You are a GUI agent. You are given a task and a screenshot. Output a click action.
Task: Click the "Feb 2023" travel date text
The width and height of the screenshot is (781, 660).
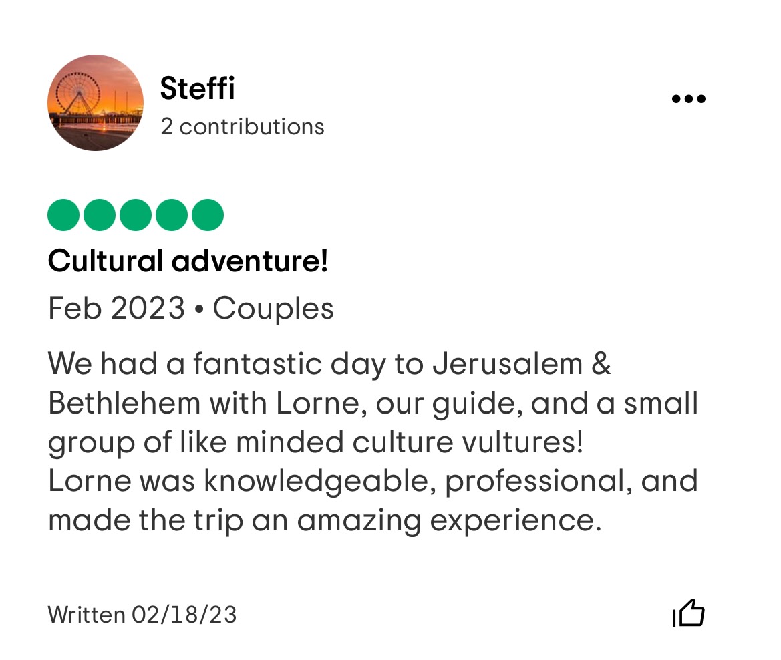click(116, 309)
